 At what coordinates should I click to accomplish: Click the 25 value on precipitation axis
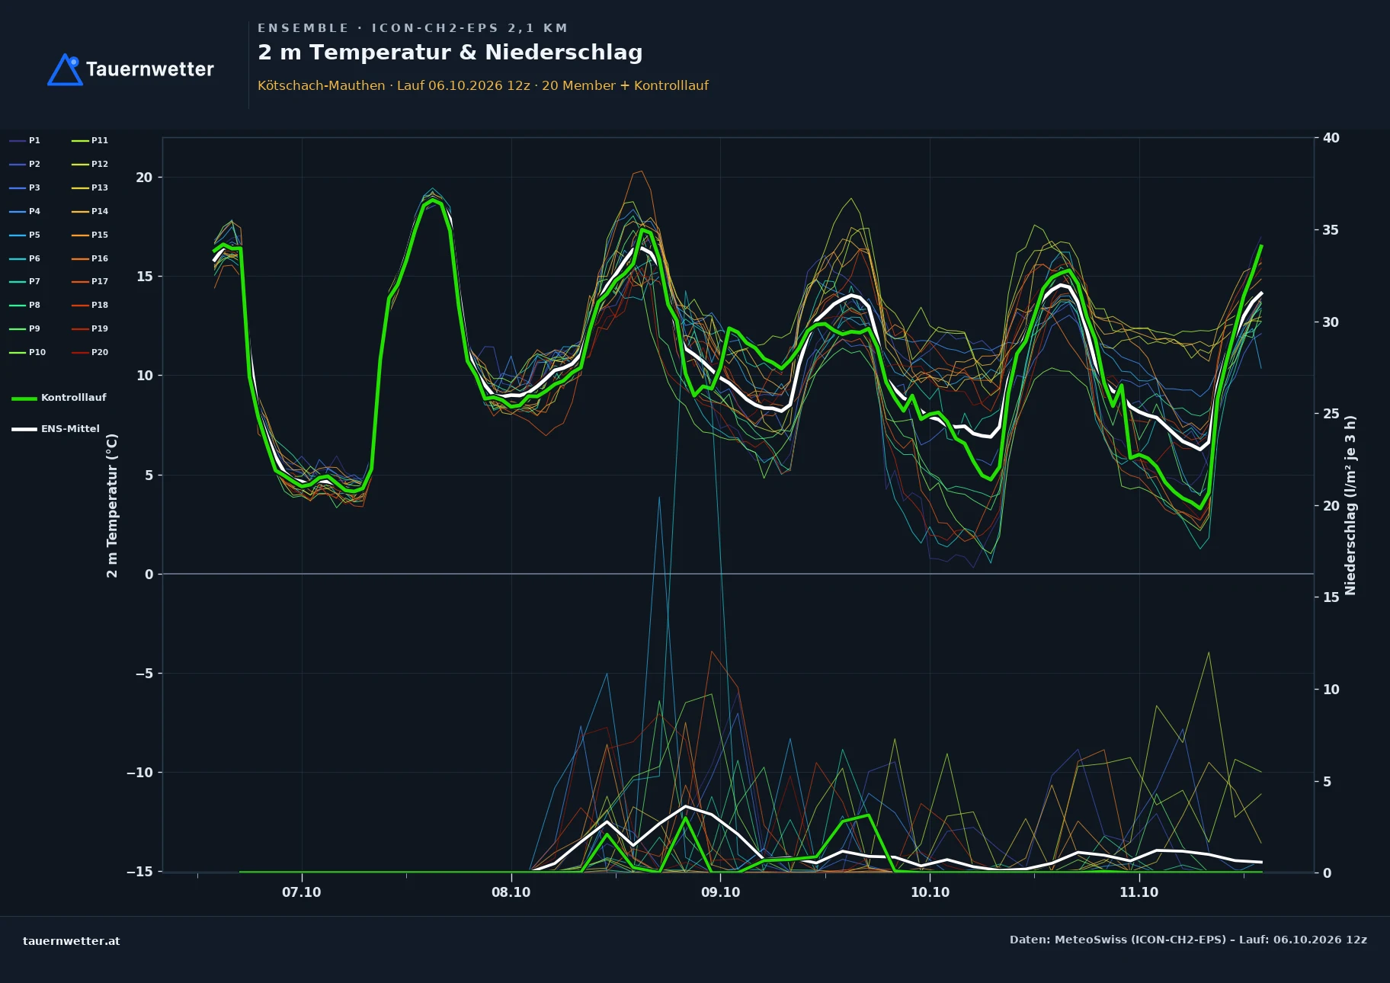(x=1331, y=414)
